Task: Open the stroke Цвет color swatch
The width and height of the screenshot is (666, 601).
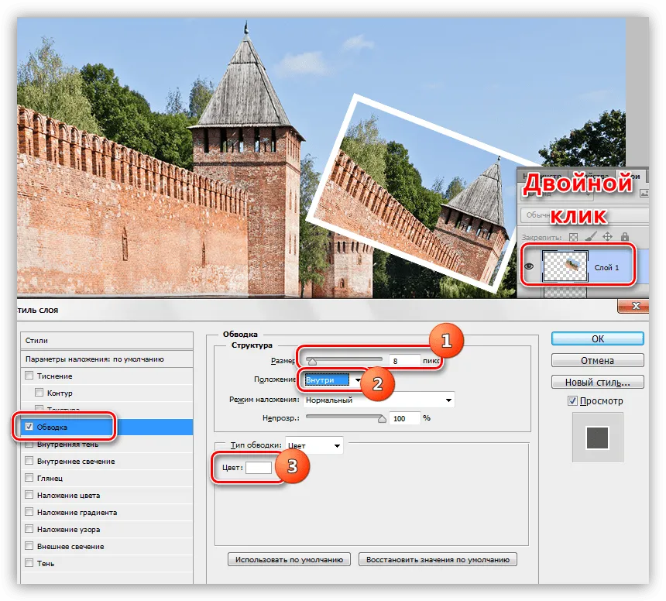Action: point(259,468)
